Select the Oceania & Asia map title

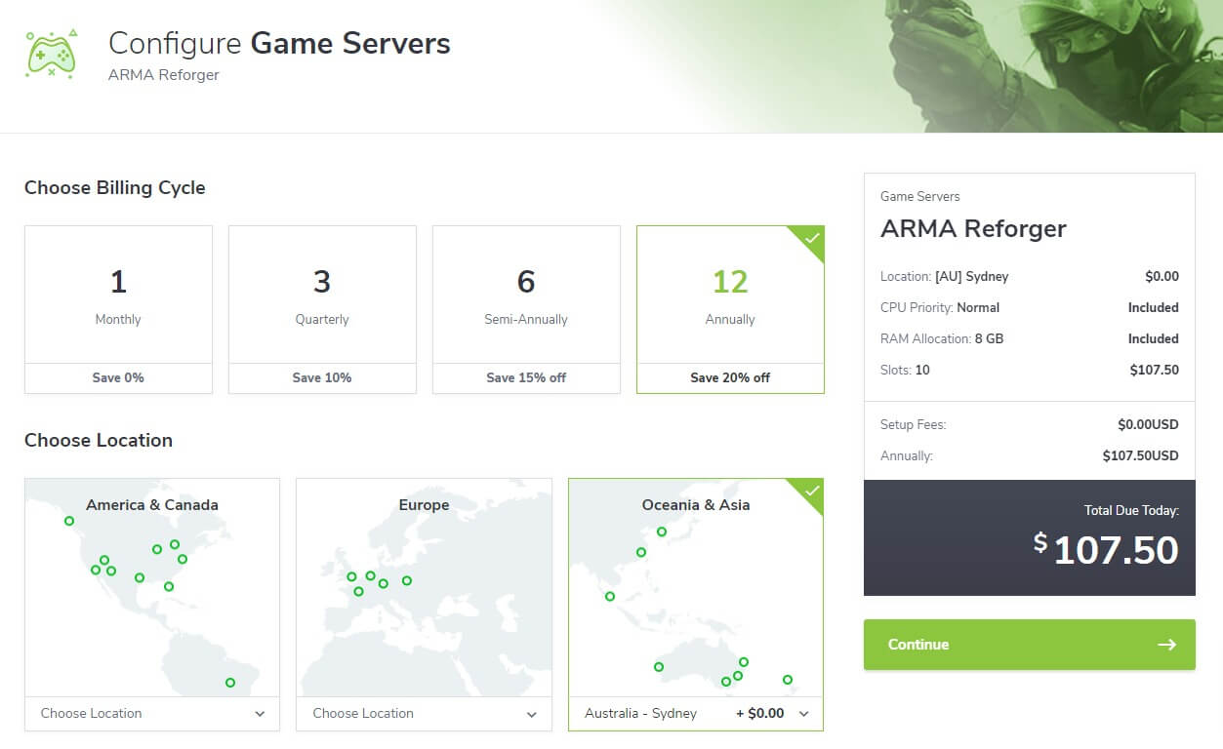pos(696,505)
